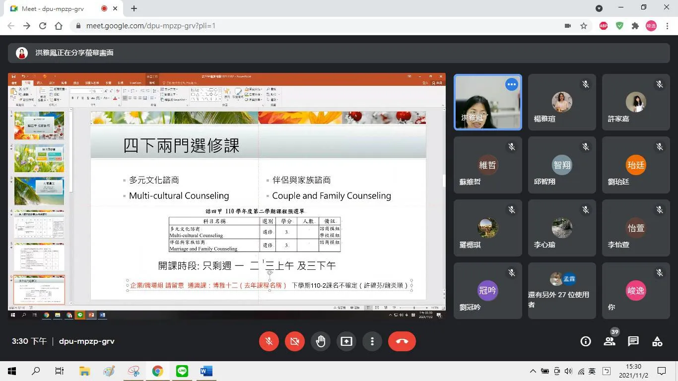Viewport: 678px width, 381px height.
Task: Select 羅楒琪 participant tile
Action: [488, 228]
